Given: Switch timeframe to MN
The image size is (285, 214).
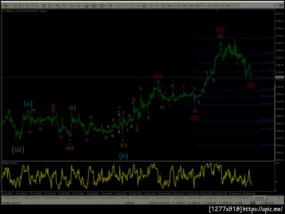Looking at the screenshot, I should pyautogui.click(x=228, y=6).
